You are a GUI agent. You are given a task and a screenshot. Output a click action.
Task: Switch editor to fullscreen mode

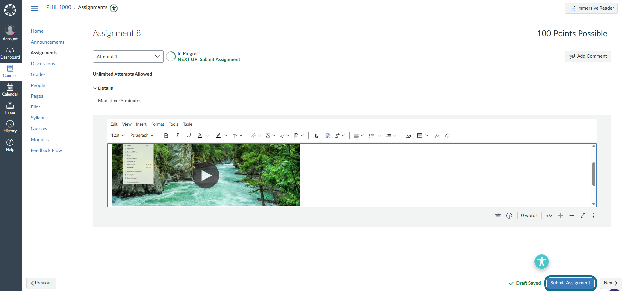pos(583,216)
